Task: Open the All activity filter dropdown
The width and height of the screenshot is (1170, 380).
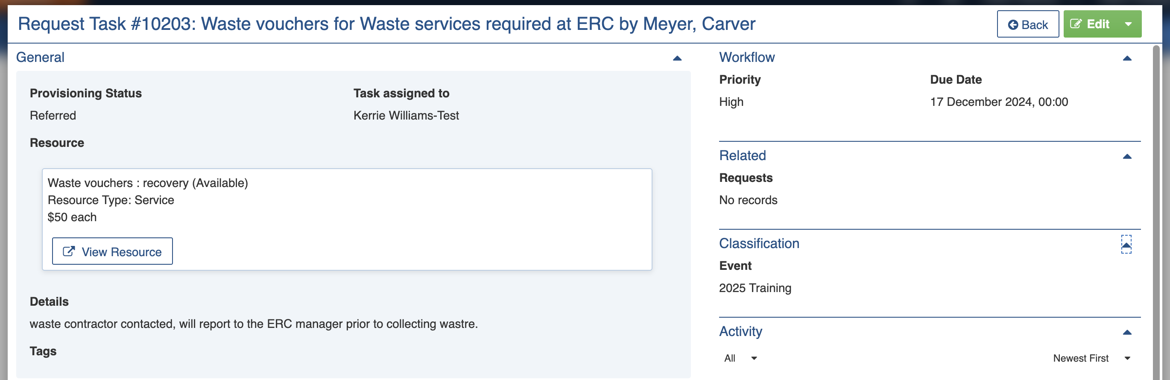Action: click(x=740, y=358)
